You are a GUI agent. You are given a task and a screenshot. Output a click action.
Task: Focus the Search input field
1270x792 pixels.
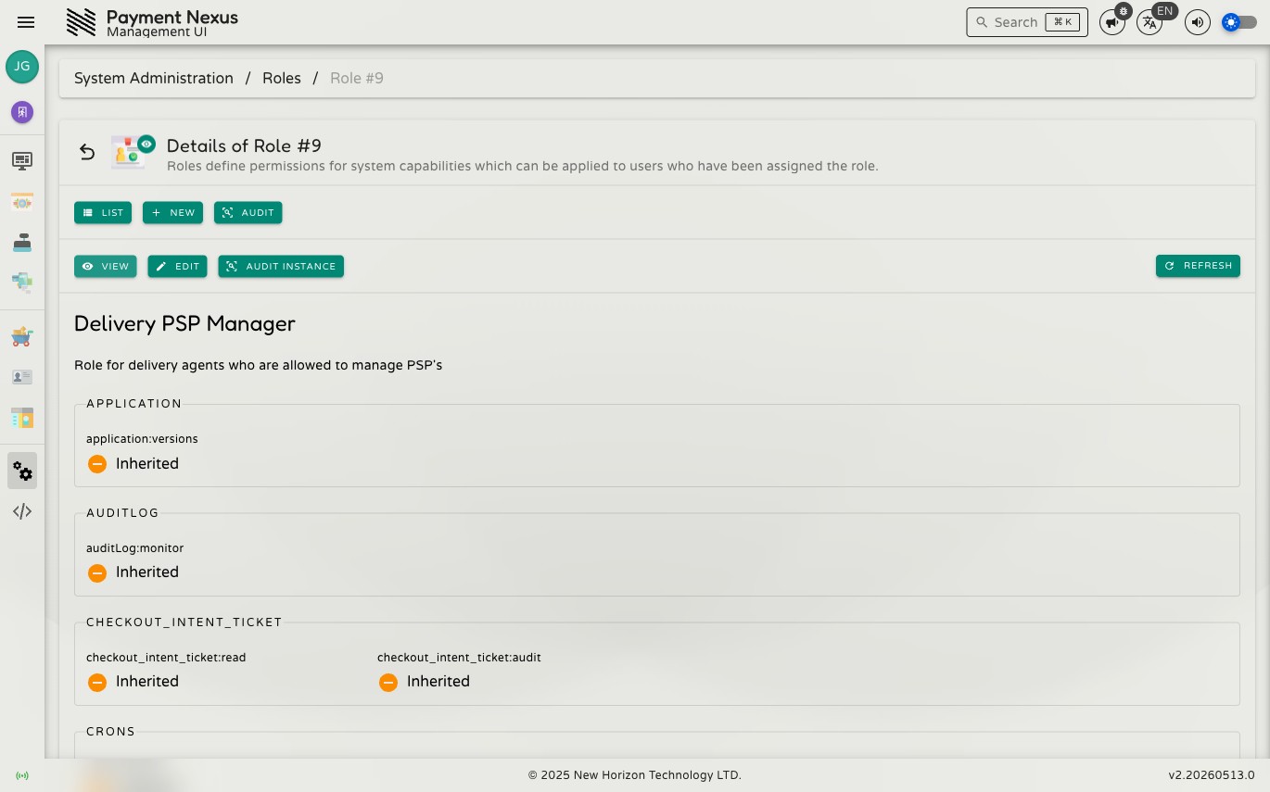(1027, 22)
